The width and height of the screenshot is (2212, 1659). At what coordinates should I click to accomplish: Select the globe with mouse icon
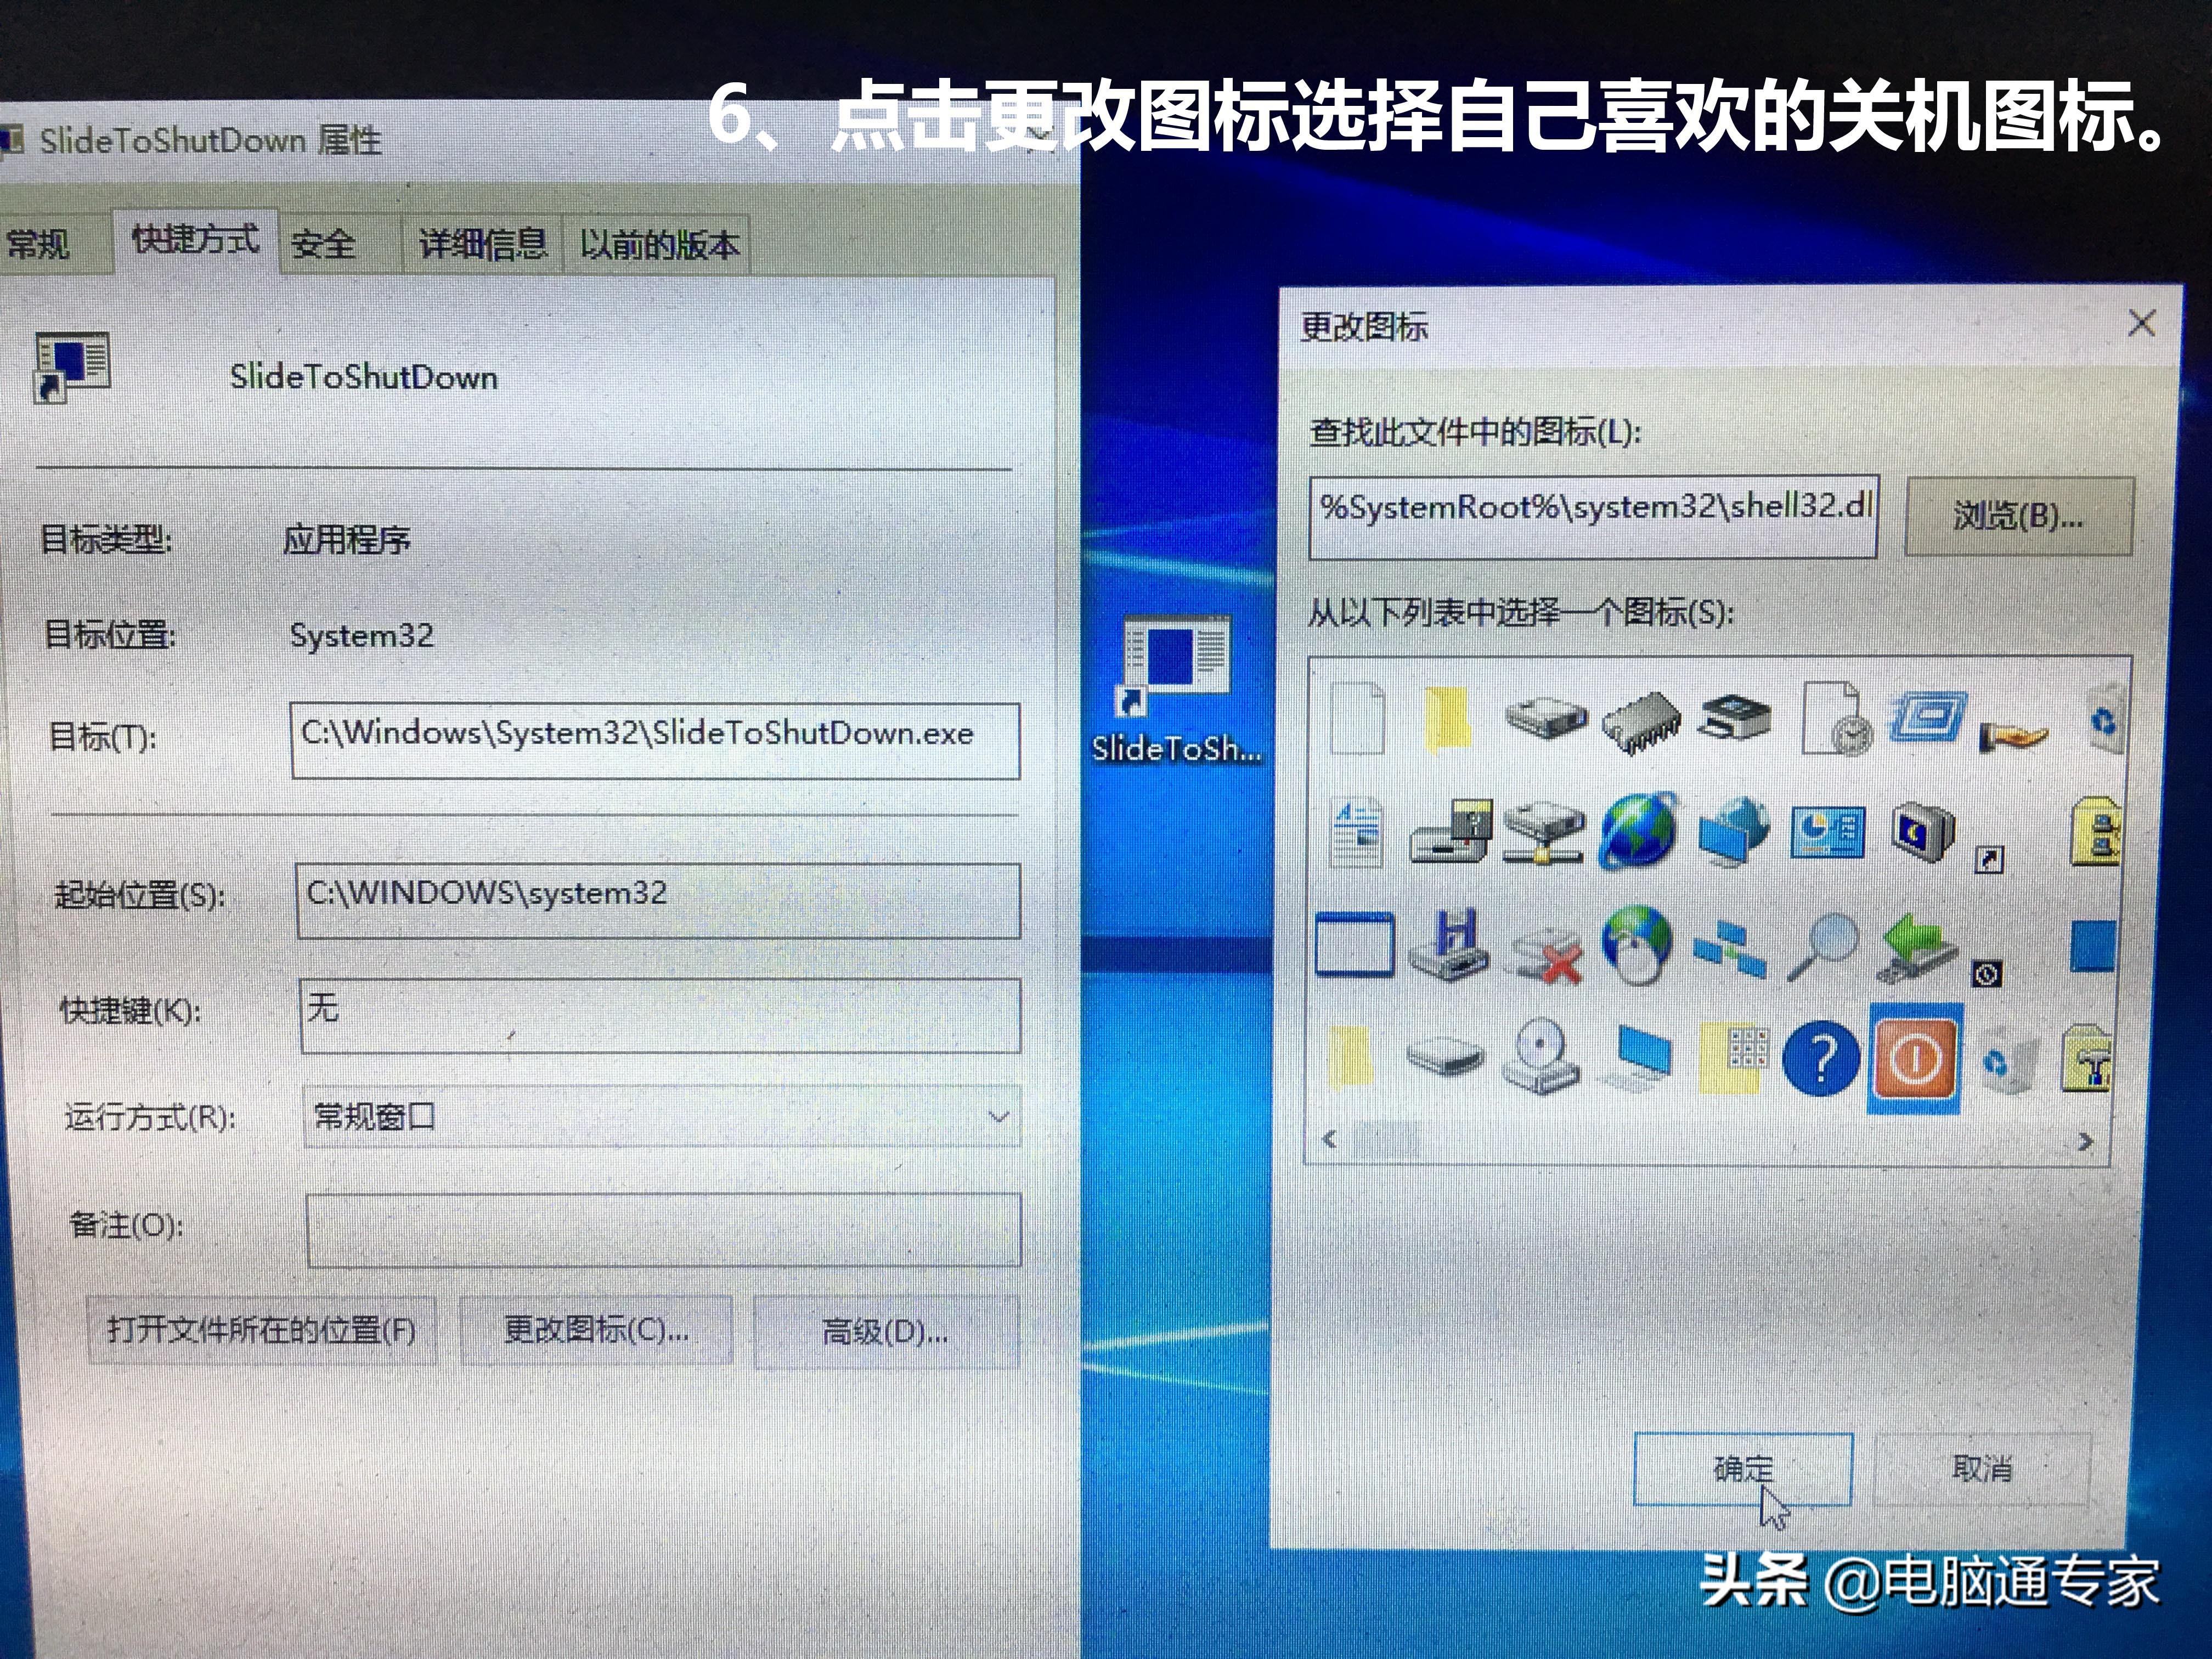tap(1637, 944)
